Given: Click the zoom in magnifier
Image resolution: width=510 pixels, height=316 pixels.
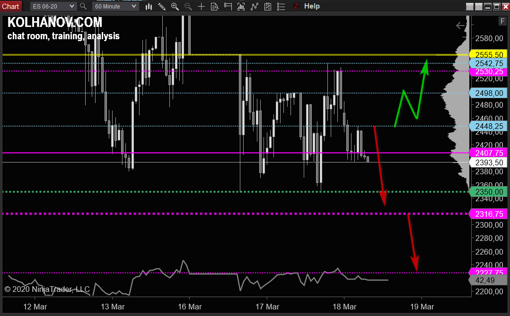Looking at the screenshot, I should point(175,6).
